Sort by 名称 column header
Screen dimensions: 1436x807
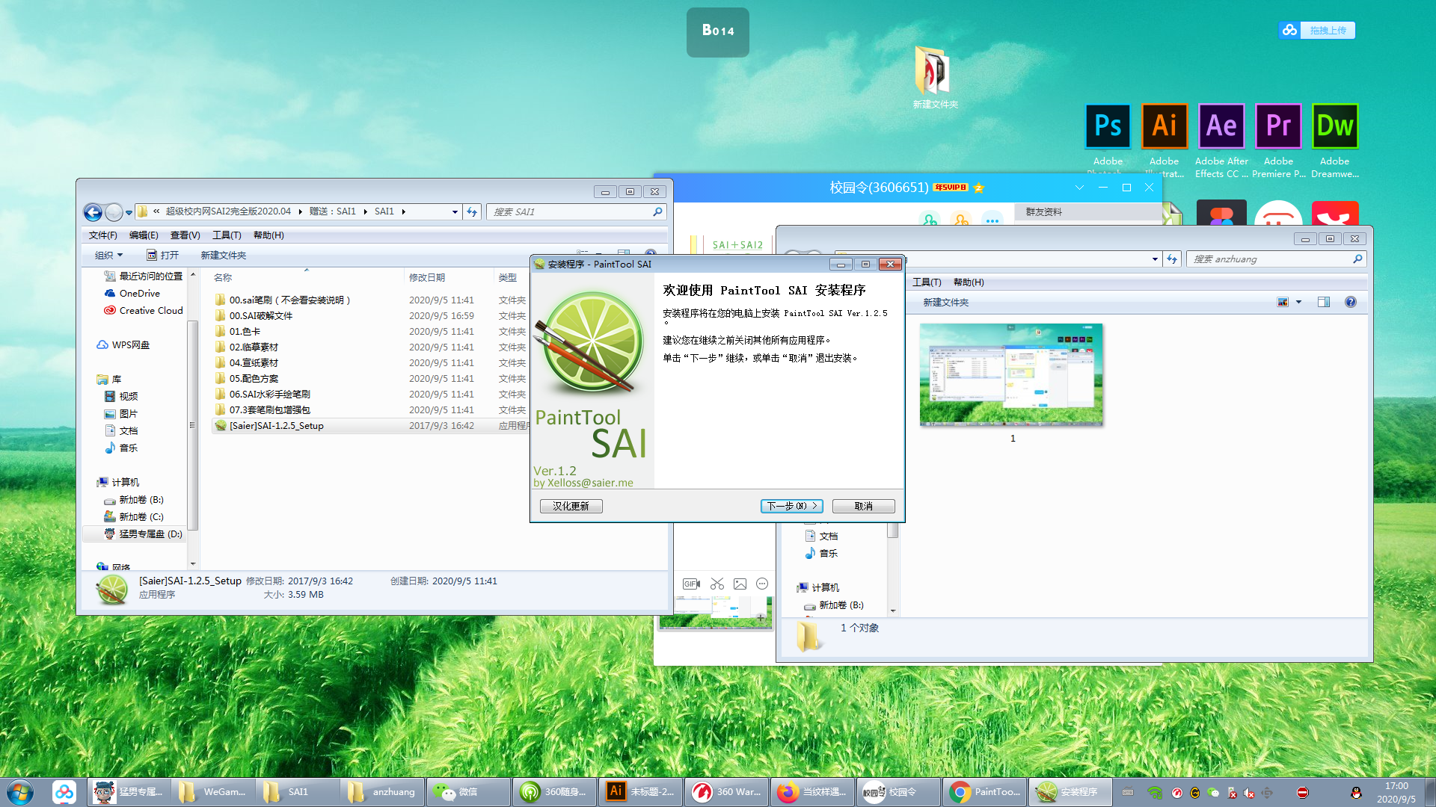click(x=223, y=277)
